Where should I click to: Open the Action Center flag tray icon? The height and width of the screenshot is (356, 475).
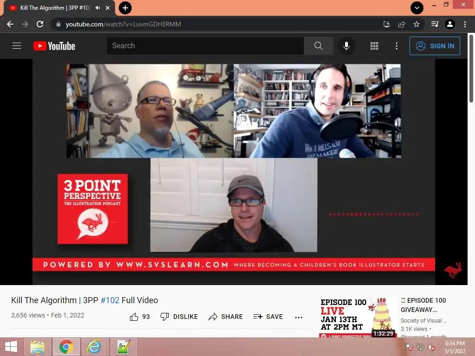point(409,347)
